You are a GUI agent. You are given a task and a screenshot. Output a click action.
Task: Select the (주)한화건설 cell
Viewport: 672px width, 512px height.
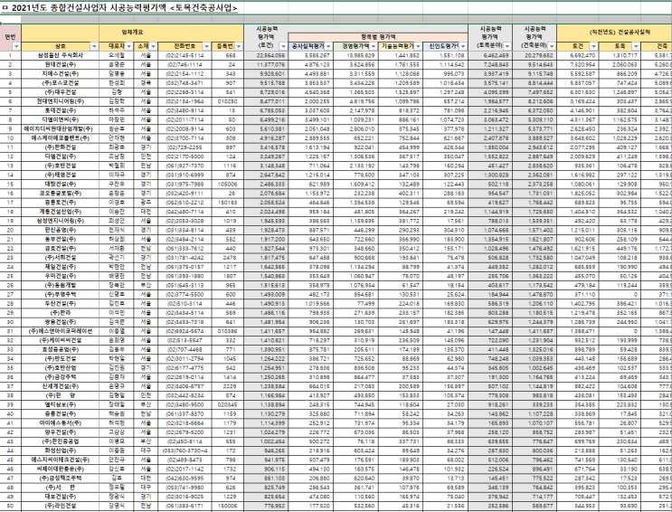60,147
